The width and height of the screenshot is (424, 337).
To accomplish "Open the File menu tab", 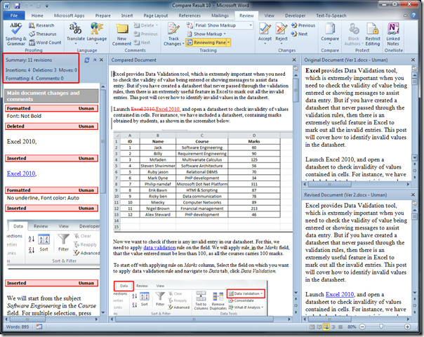I will (14, 15).
